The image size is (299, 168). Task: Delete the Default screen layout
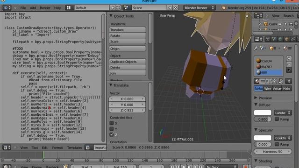tap(118, 8)
